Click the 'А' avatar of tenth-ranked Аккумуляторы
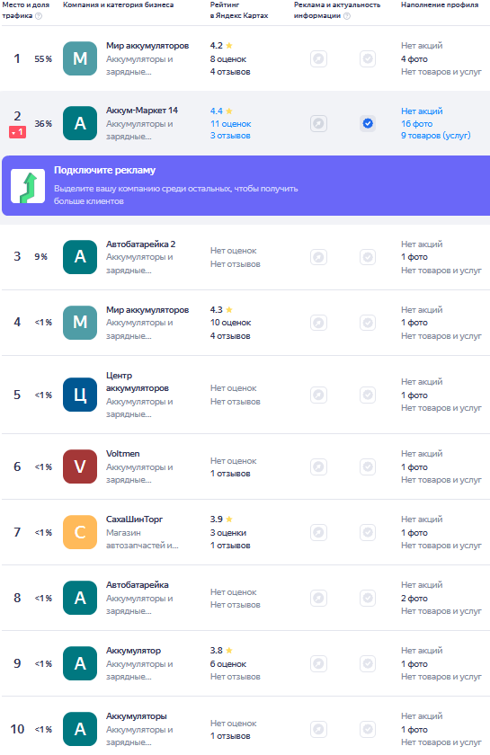 pos(80,729)
